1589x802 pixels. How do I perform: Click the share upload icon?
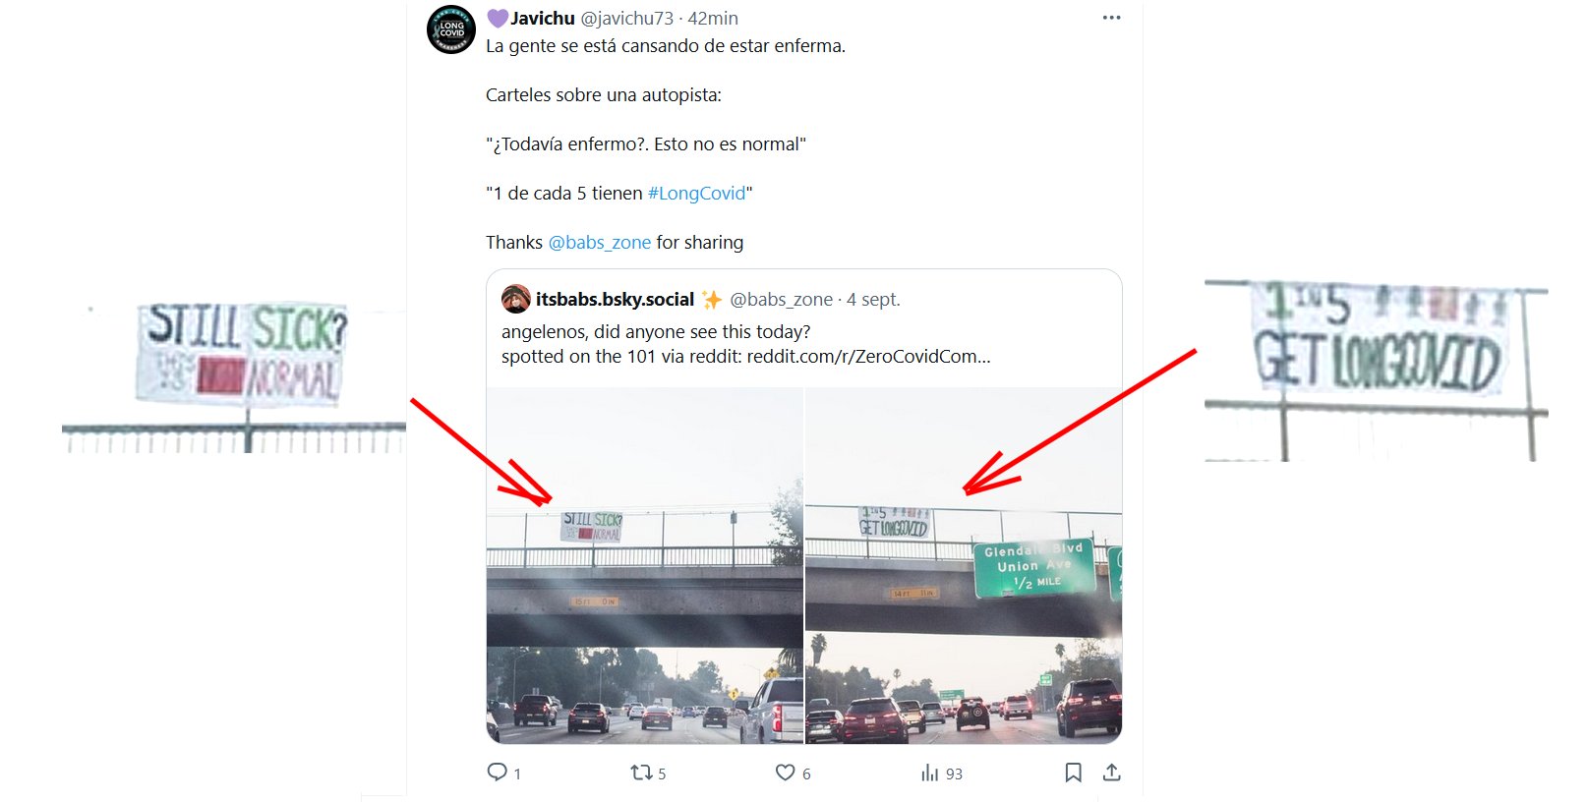[x=1111, y=773]
